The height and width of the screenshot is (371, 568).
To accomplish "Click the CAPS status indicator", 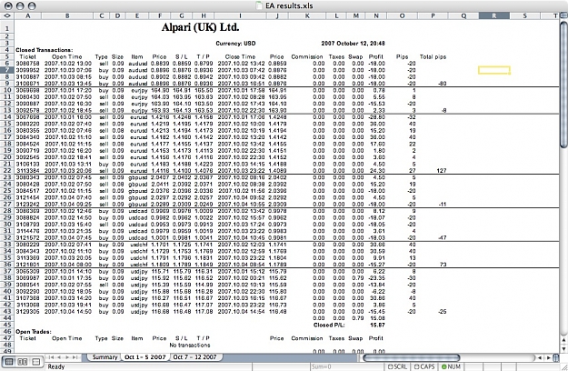I will pos(424,366).
